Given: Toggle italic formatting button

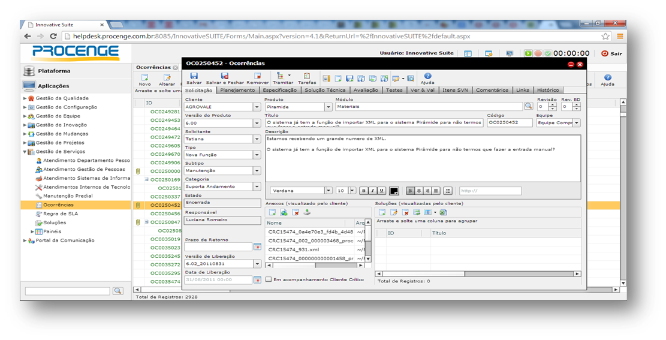Looking at the screenshot, I should click(372, 191).
